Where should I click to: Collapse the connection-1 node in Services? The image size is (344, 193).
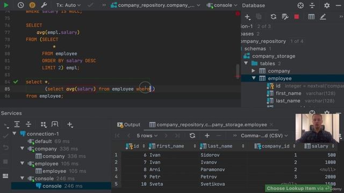[x=15, y=133]
